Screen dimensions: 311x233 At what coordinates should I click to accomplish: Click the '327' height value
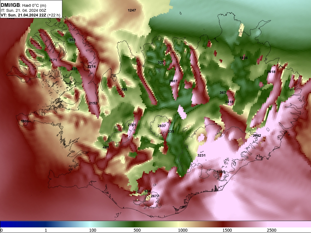point(161,62)
